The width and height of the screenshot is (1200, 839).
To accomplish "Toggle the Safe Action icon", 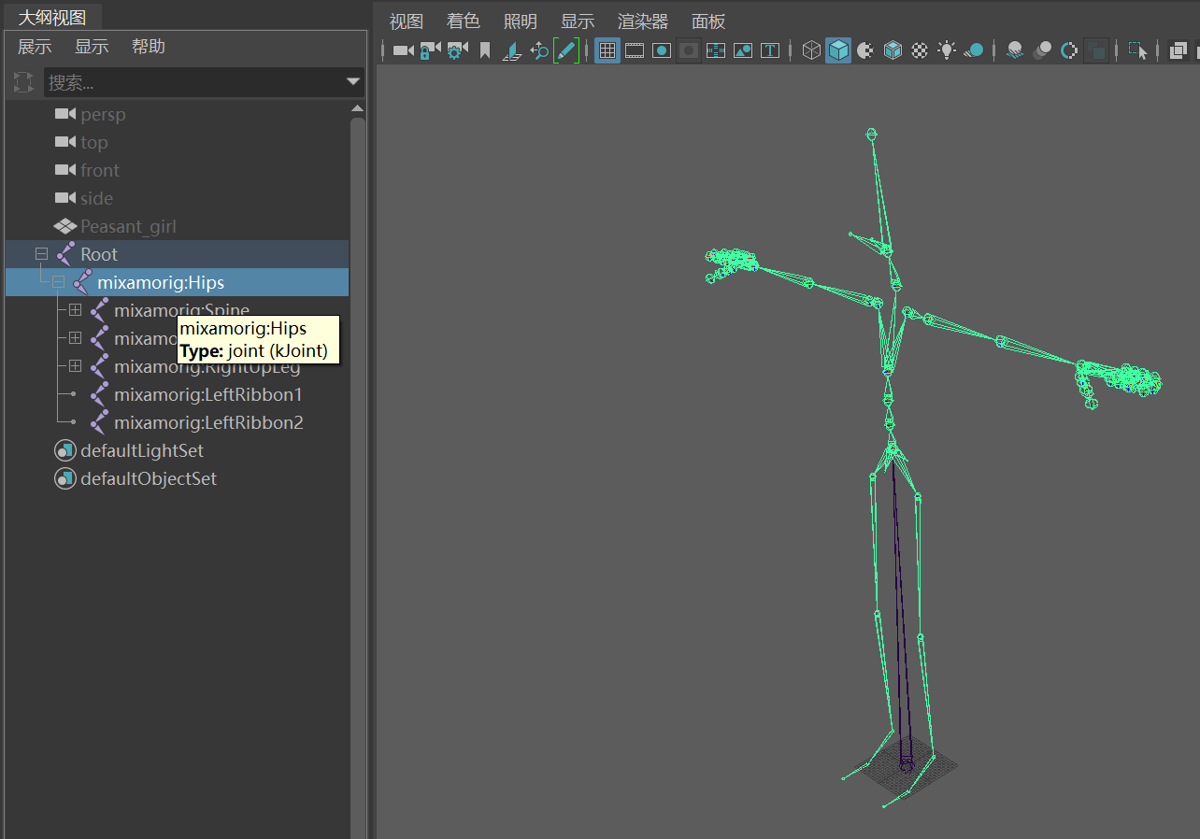I will pos(743,50).
